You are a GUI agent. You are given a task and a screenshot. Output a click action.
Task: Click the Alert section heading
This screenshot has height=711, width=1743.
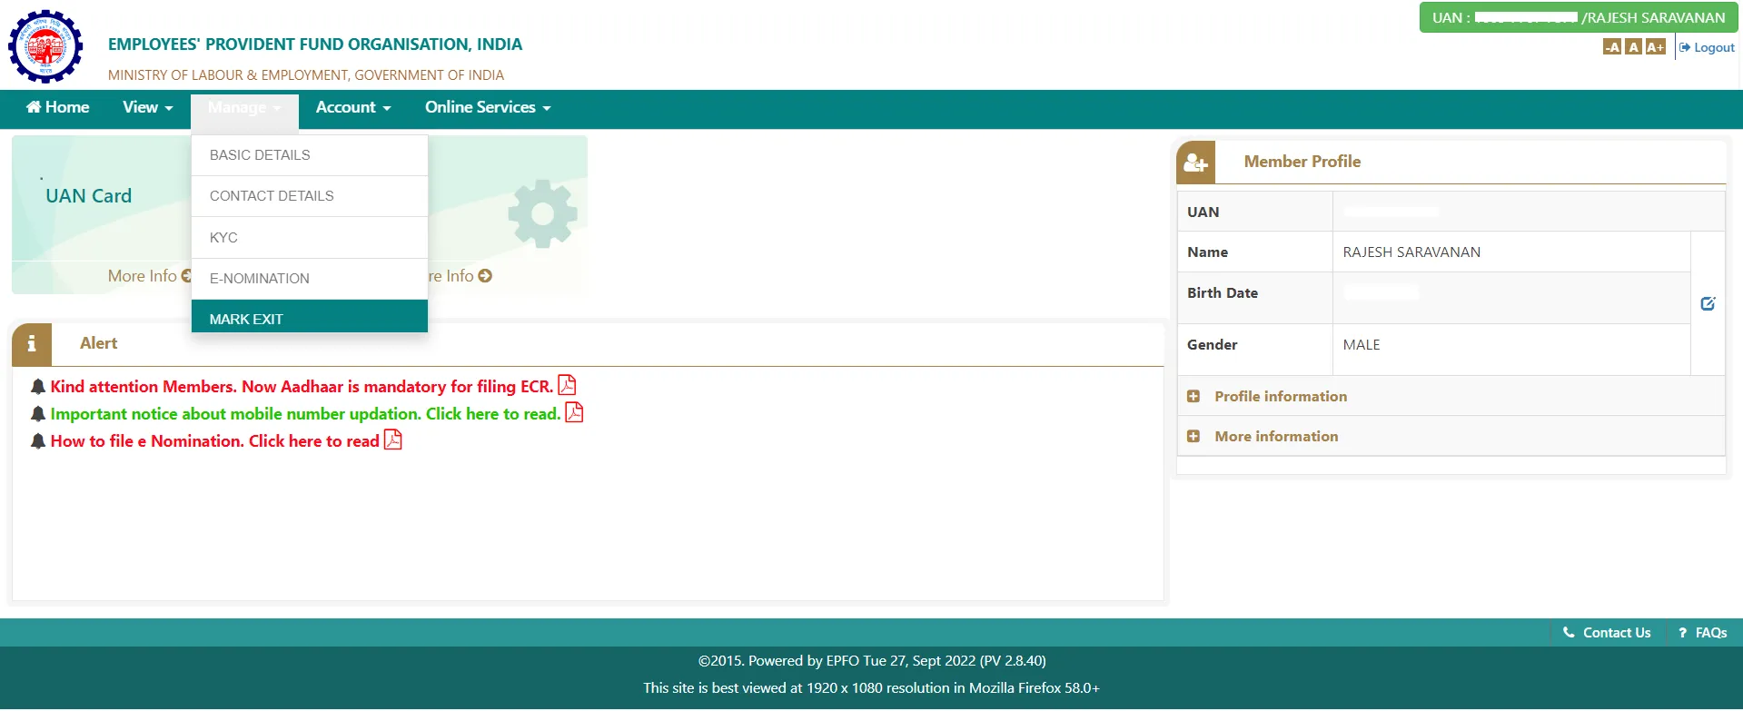pyautogui.click(x=98, y=343)
